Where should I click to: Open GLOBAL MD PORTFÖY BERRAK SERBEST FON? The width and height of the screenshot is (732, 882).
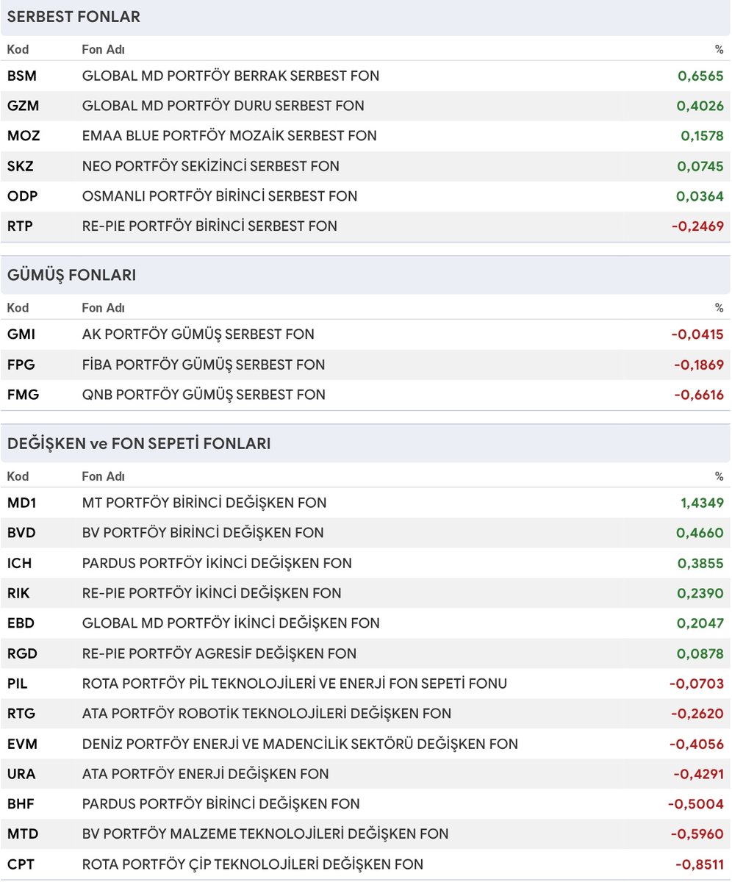(231, 76)
